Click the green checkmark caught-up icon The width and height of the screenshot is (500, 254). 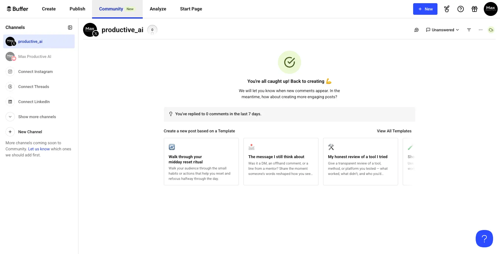tap(290, 62)
